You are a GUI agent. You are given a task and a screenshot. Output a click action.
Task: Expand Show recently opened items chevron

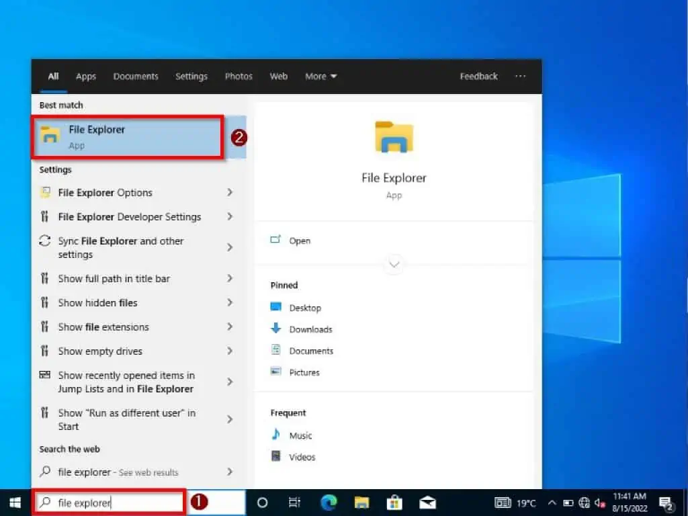coord(230,382)
